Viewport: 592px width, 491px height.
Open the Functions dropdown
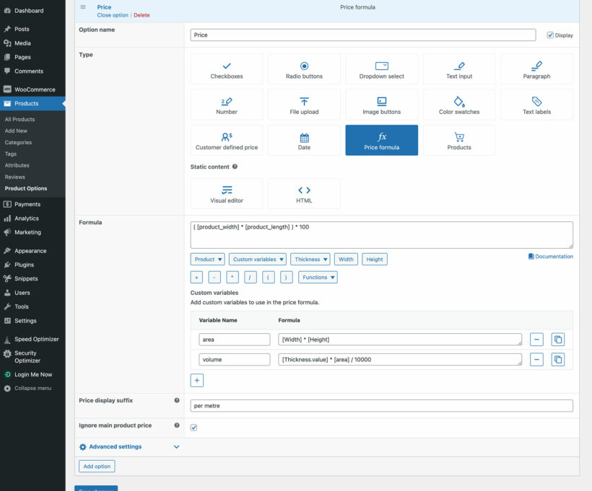pos(318,278)
